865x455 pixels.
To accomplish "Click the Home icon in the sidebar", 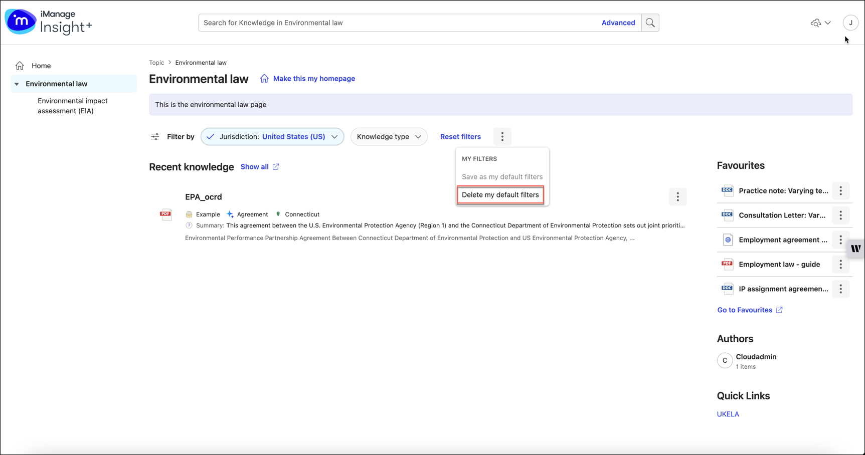I will click(x=20, y=65).
